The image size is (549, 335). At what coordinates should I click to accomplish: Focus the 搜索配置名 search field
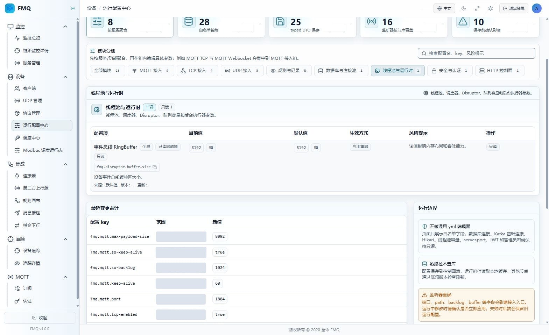476,54
